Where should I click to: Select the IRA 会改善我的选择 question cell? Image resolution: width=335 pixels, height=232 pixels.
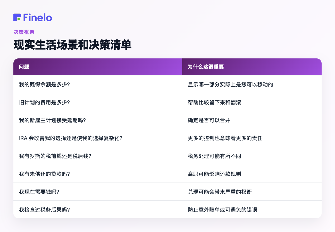tap(98, 138)
